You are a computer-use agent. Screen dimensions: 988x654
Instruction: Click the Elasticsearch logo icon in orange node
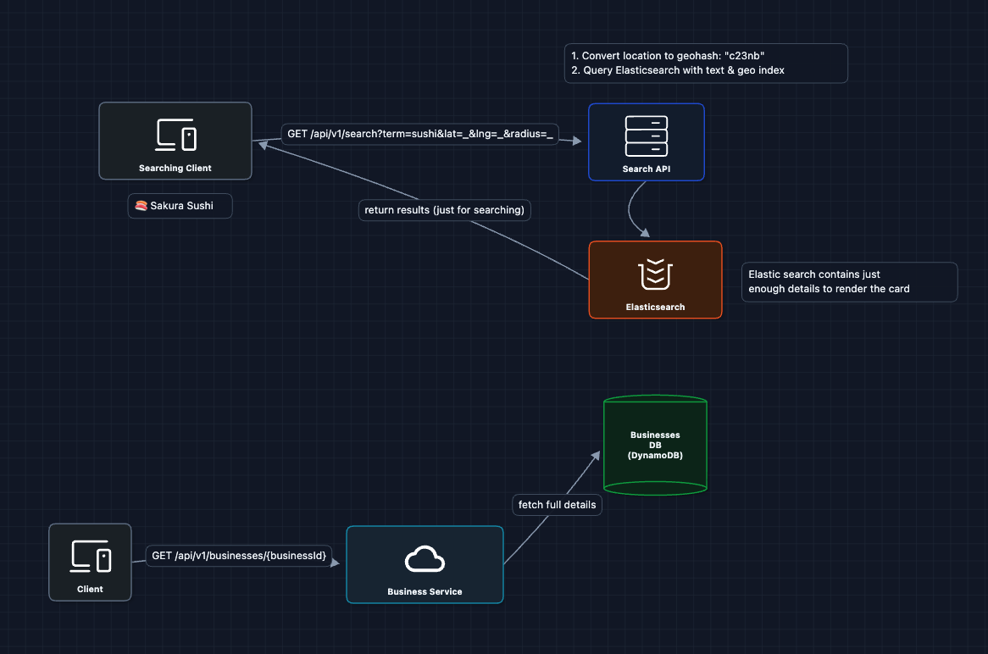[655, 274]
